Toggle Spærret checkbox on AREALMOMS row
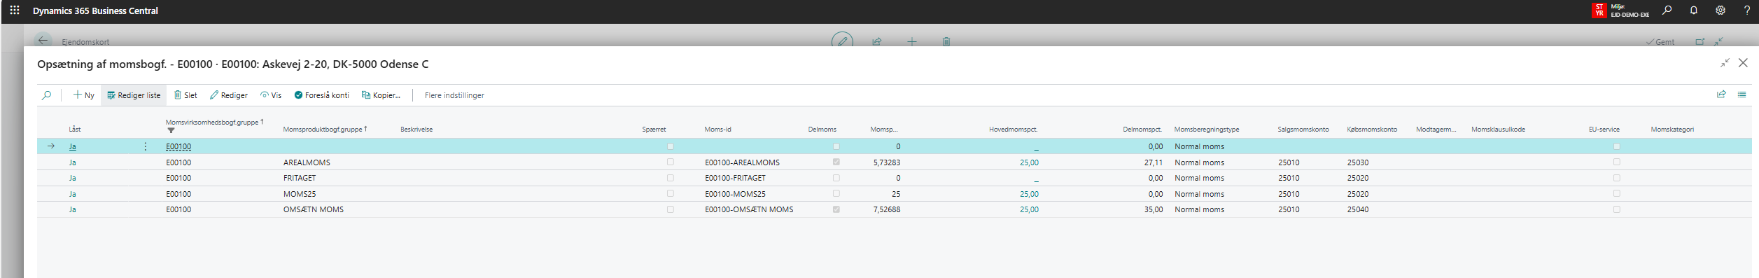The height and width of the screenshot is (278, 1759). pyautogui.click(x=671, y=162)
